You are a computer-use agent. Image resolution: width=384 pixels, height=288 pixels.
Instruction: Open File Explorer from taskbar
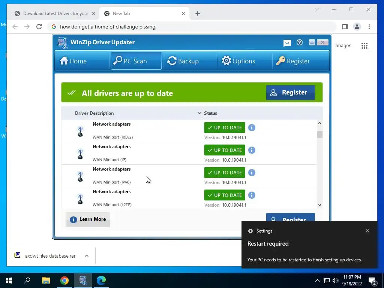[46, 280]
